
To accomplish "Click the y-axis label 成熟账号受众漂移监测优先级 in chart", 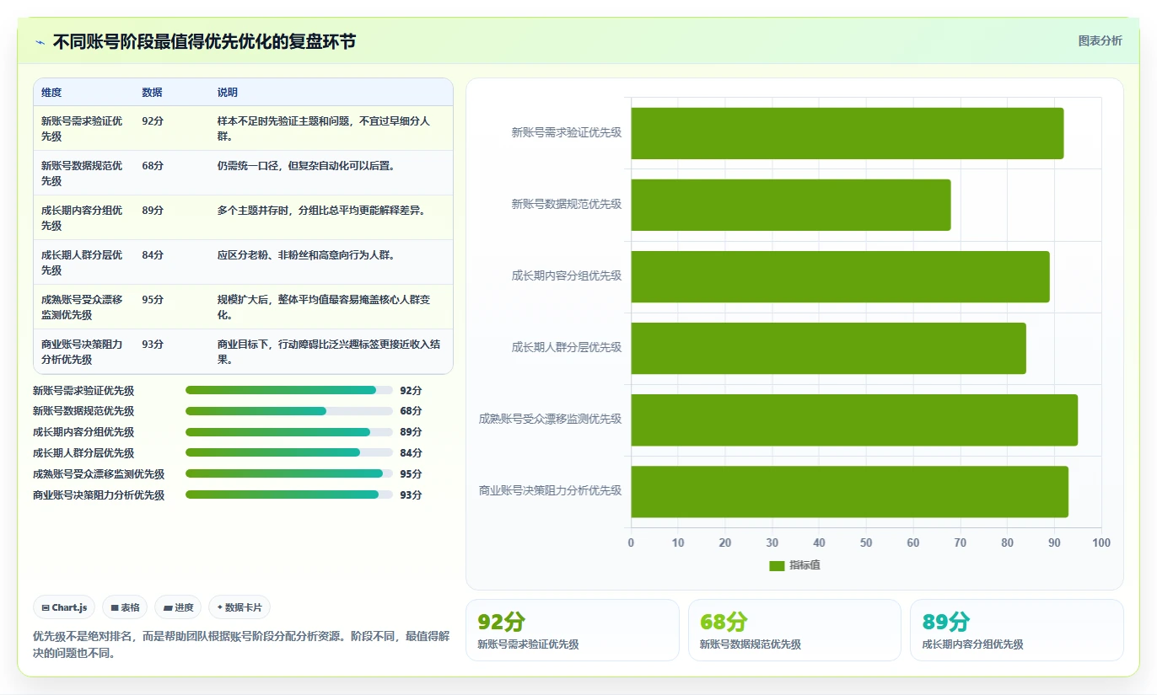I will coord(550,419).
